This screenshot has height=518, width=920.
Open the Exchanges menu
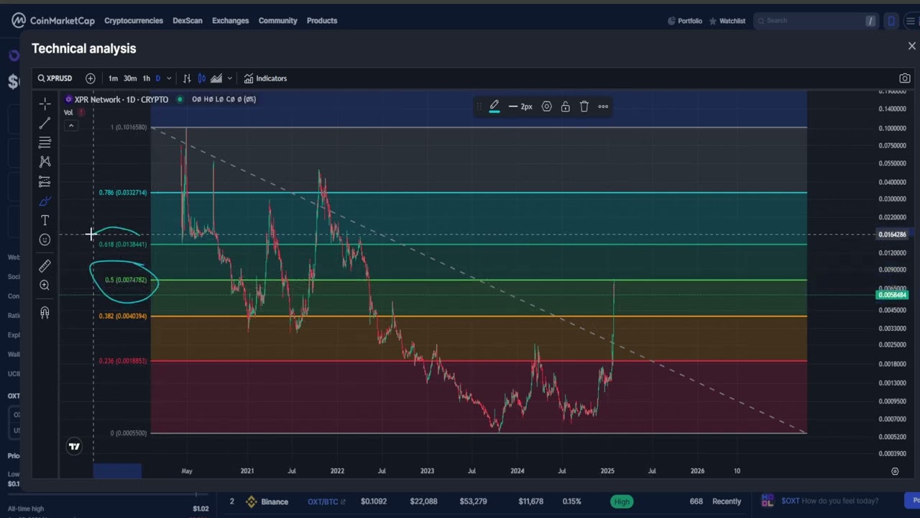click(x=231, y=21)
